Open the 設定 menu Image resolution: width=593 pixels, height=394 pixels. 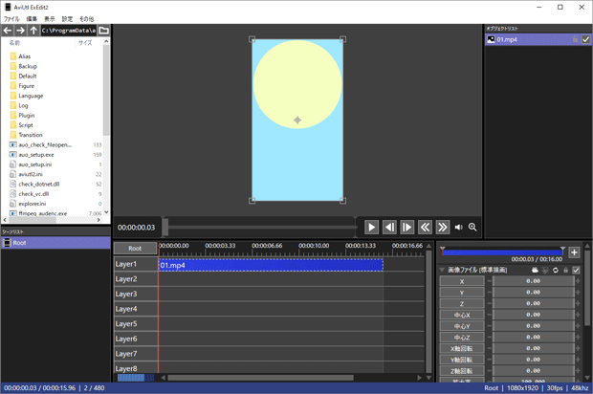pos(67,19)
